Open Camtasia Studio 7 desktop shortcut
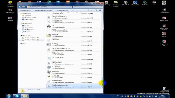Image resolution: width=175 pixels, height=98 pixels. pyautogui.click(x=116, y=4)
